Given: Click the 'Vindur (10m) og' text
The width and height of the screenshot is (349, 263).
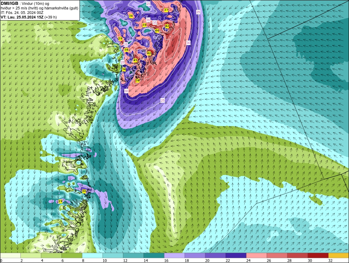Looking at the screenshot, I should 36,4.
